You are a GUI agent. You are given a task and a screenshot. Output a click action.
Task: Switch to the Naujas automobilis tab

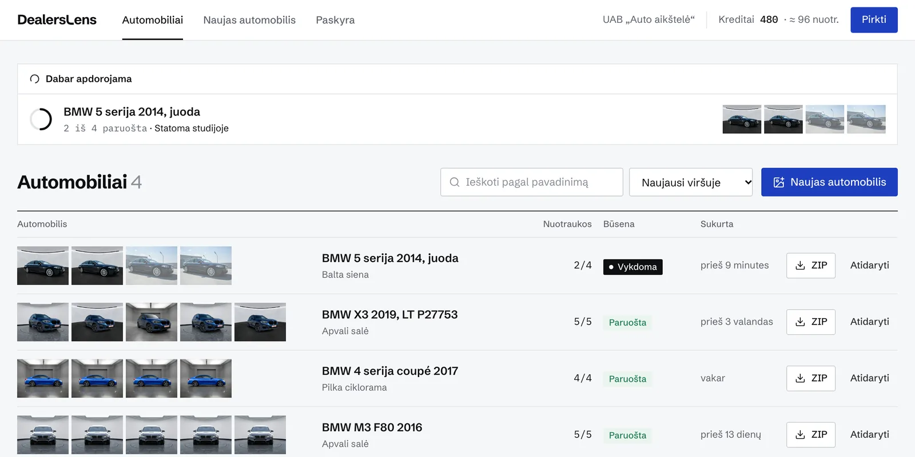(249, 20)
